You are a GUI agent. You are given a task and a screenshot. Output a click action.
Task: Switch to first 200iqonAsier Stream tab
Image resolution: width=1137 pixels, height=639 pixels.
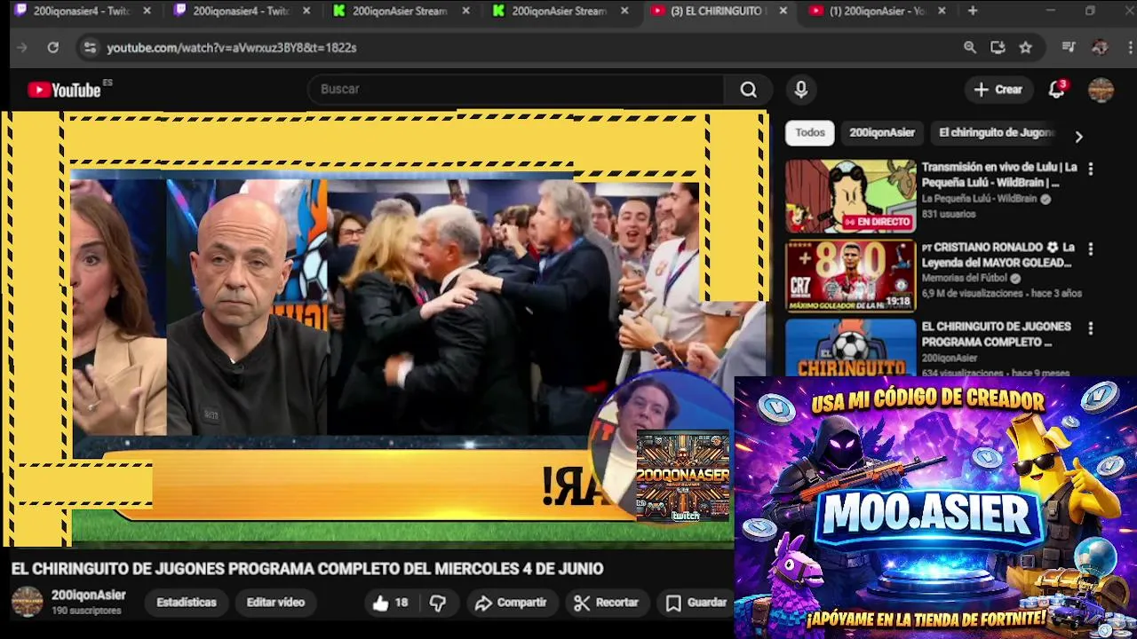click(400, 11)
